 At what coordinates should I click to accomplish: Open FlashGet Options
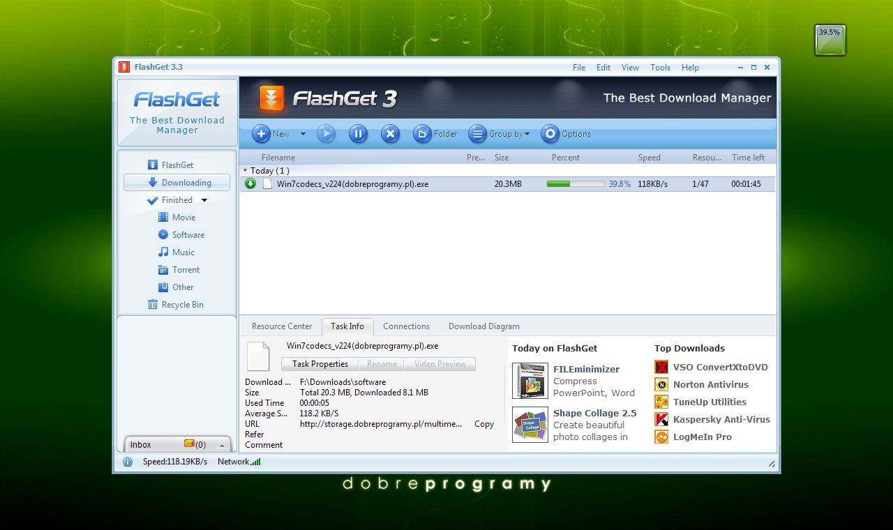[x=566, y=134]
